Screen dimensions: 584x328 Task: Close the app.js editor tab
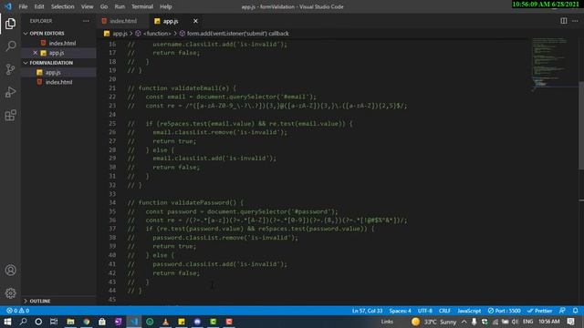pos(195,21)
